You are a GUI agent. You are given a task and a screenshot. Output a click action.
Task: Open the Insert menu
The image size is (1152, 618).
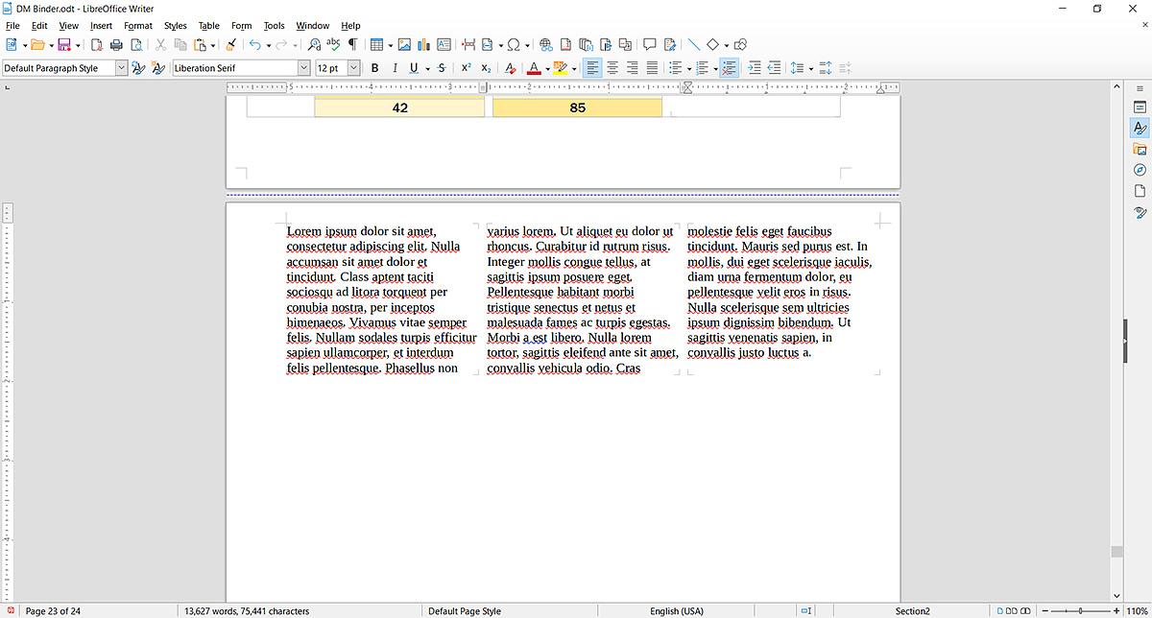point(101,26)
